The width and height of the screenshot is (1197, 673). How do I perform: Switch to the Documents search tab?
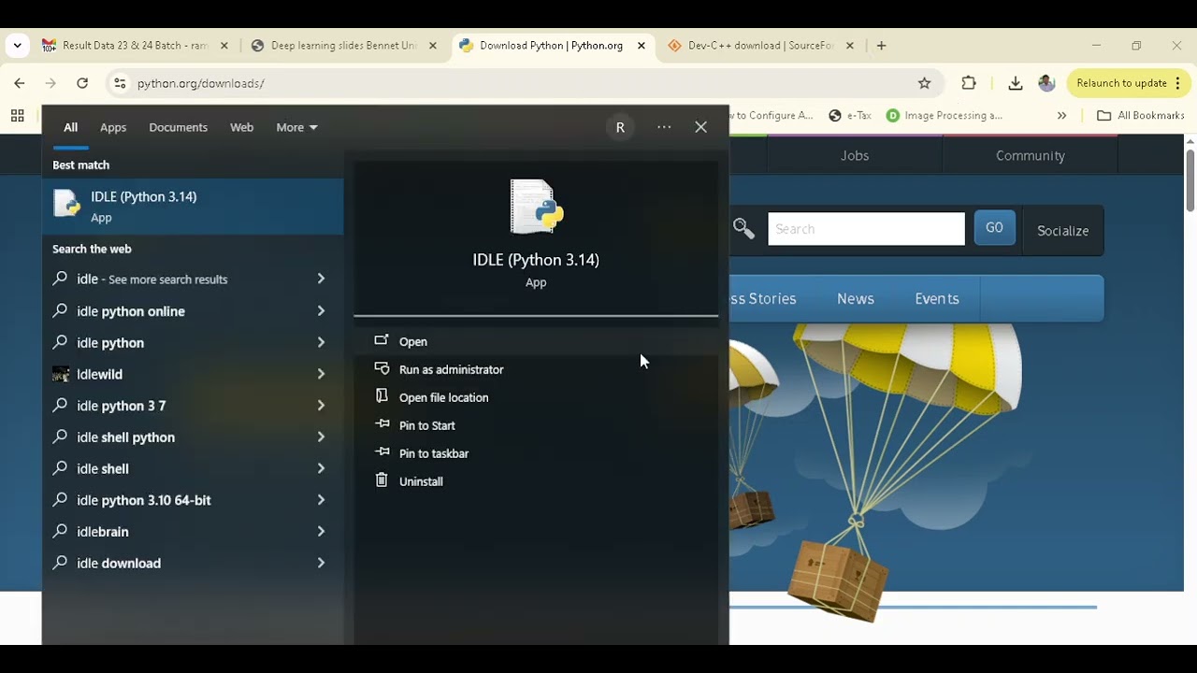coord(178,127)
